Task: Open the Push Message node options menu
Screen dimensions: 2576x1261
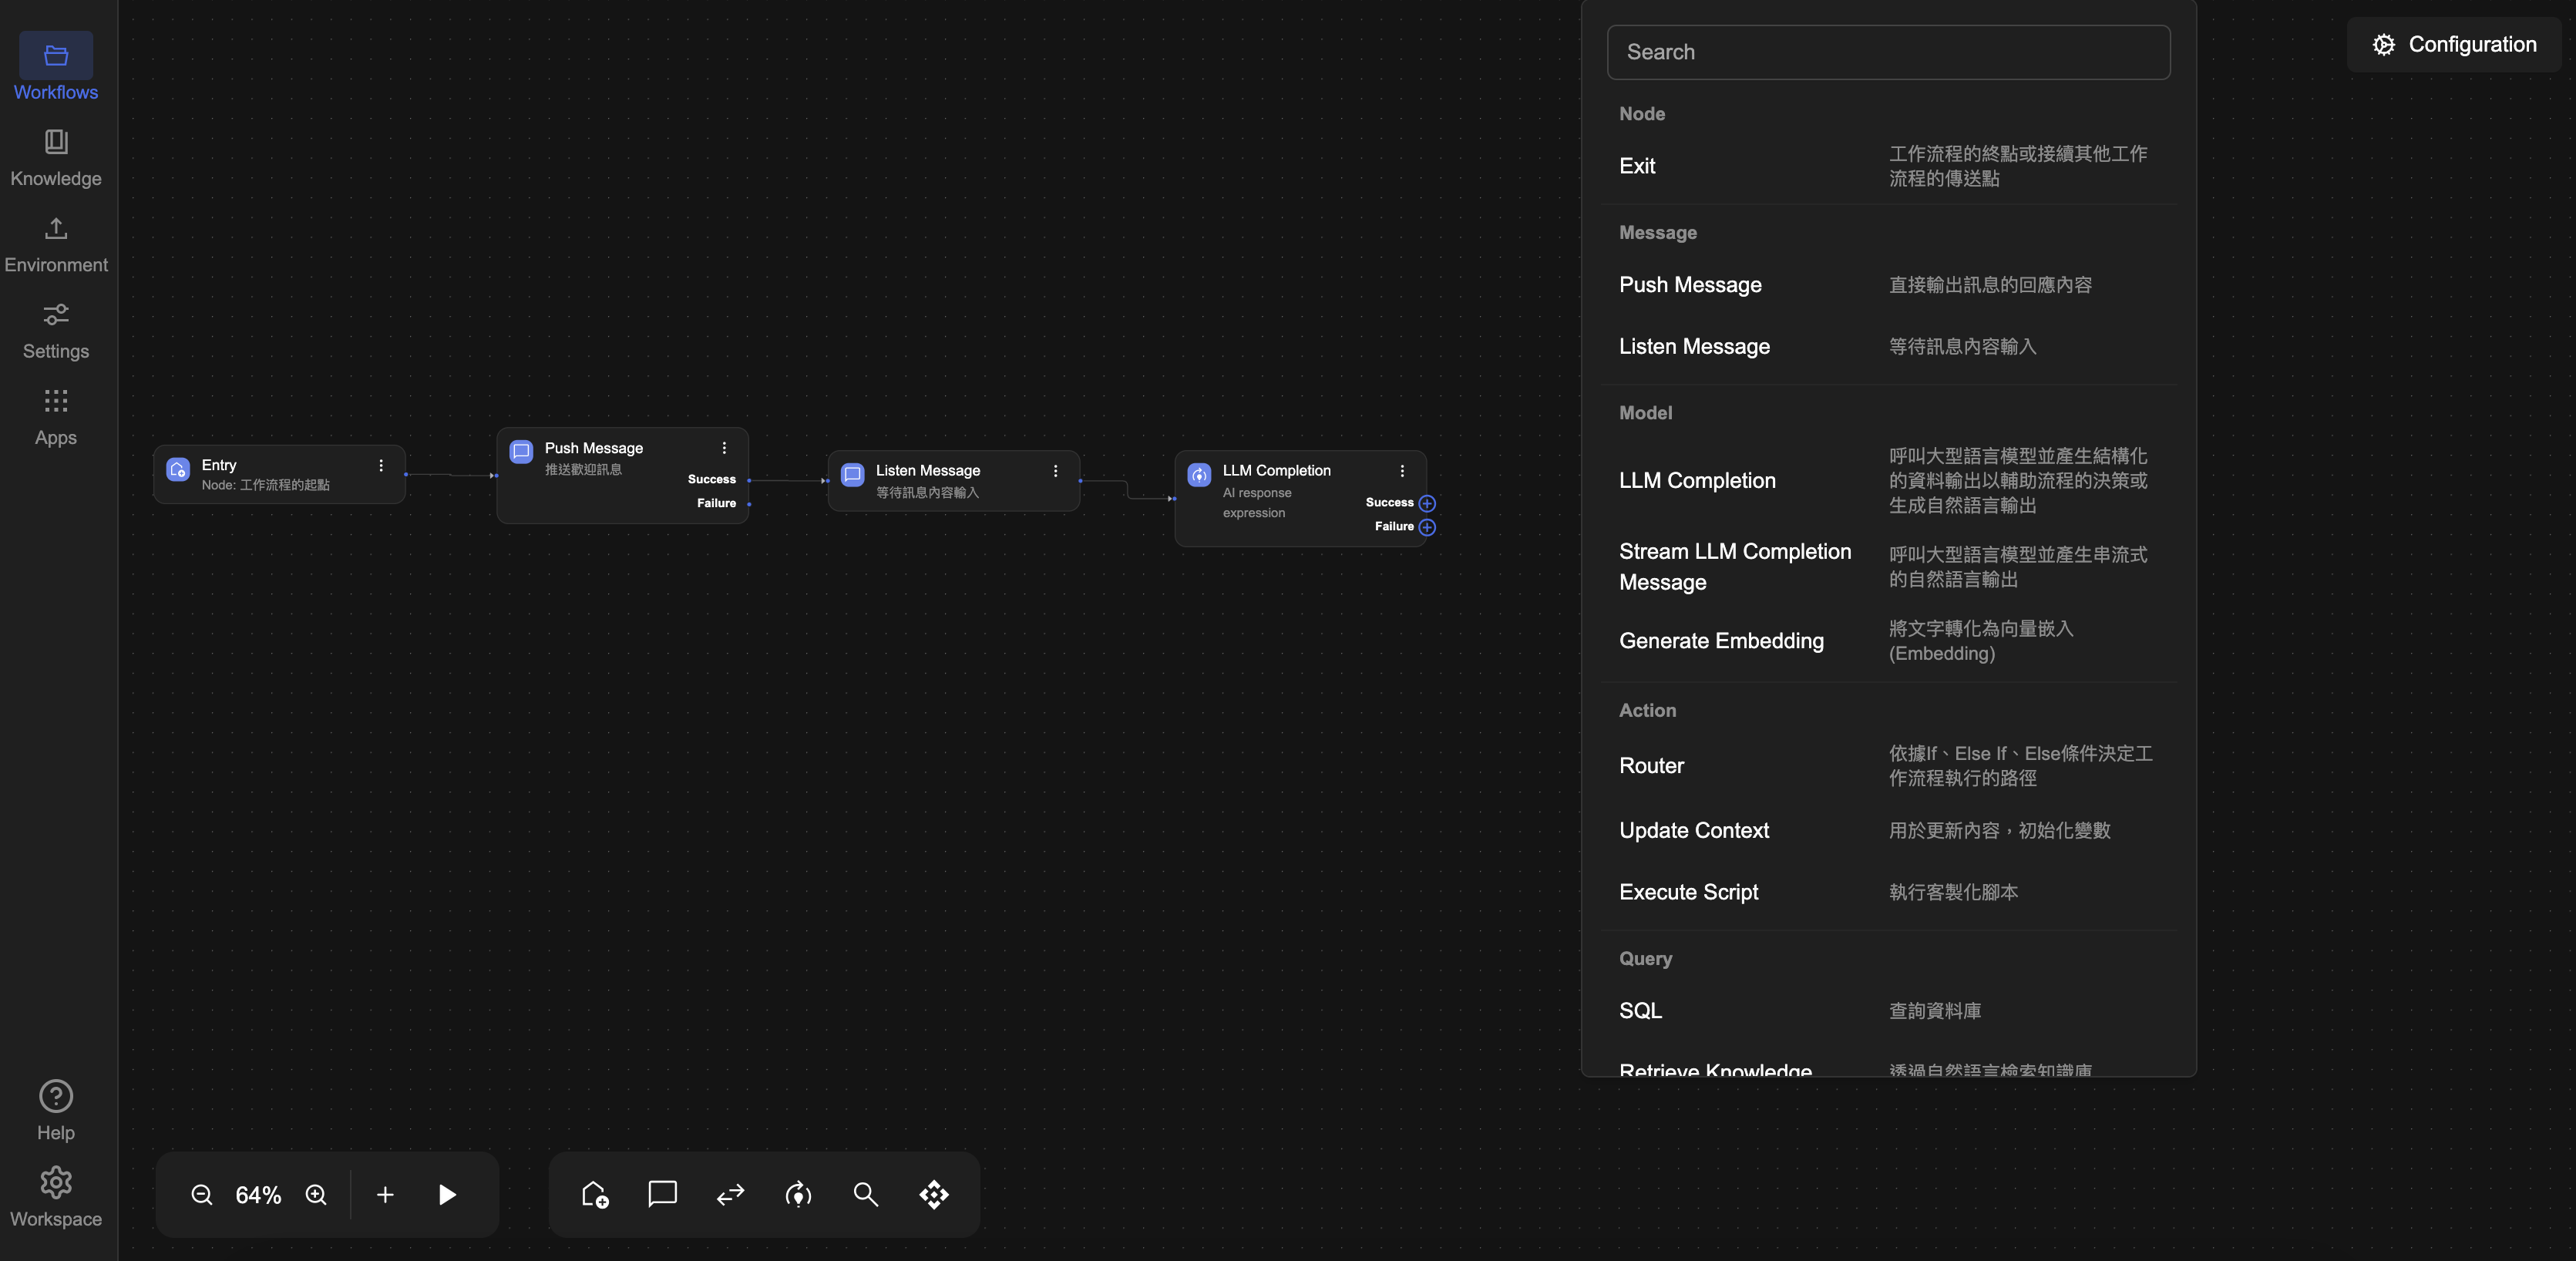Action: click(x=724, y=448)
